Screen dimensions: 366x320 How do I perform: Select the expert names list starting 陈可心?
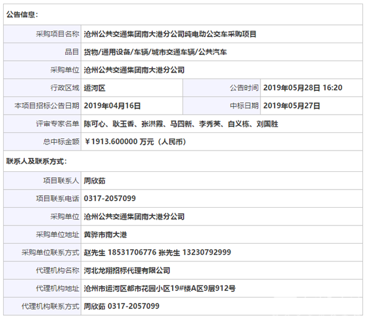tap(182, 124)
